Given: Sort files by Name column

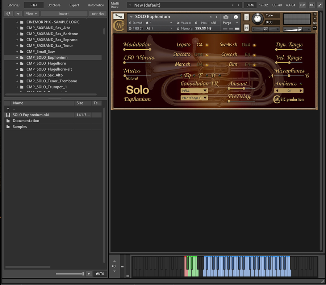Looking at the screenshot, I should click(42, 103).
